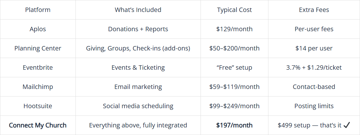Select Everything above, fully integrated text

pyautogui.click(x=138, y=125)
